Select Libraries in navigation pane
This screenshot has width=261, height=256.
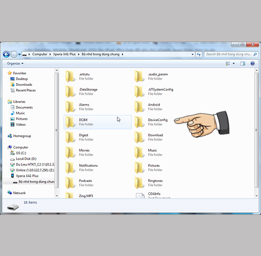(19, 101)
